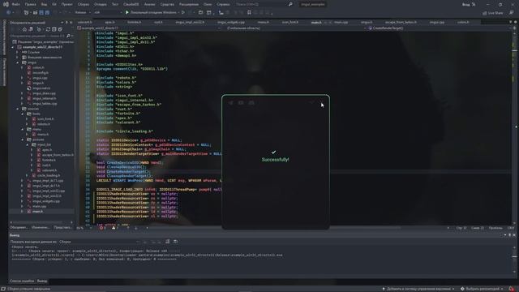Select circle_loading.h in Solution Explorer
519x292 pixels.
click(x=49, y=175)
